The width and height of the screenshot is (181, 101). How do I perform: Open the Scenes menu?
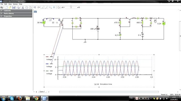pos(15,4)
